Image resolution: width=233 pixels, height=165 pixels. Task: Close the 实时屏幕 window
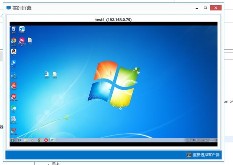click(216, 8)
